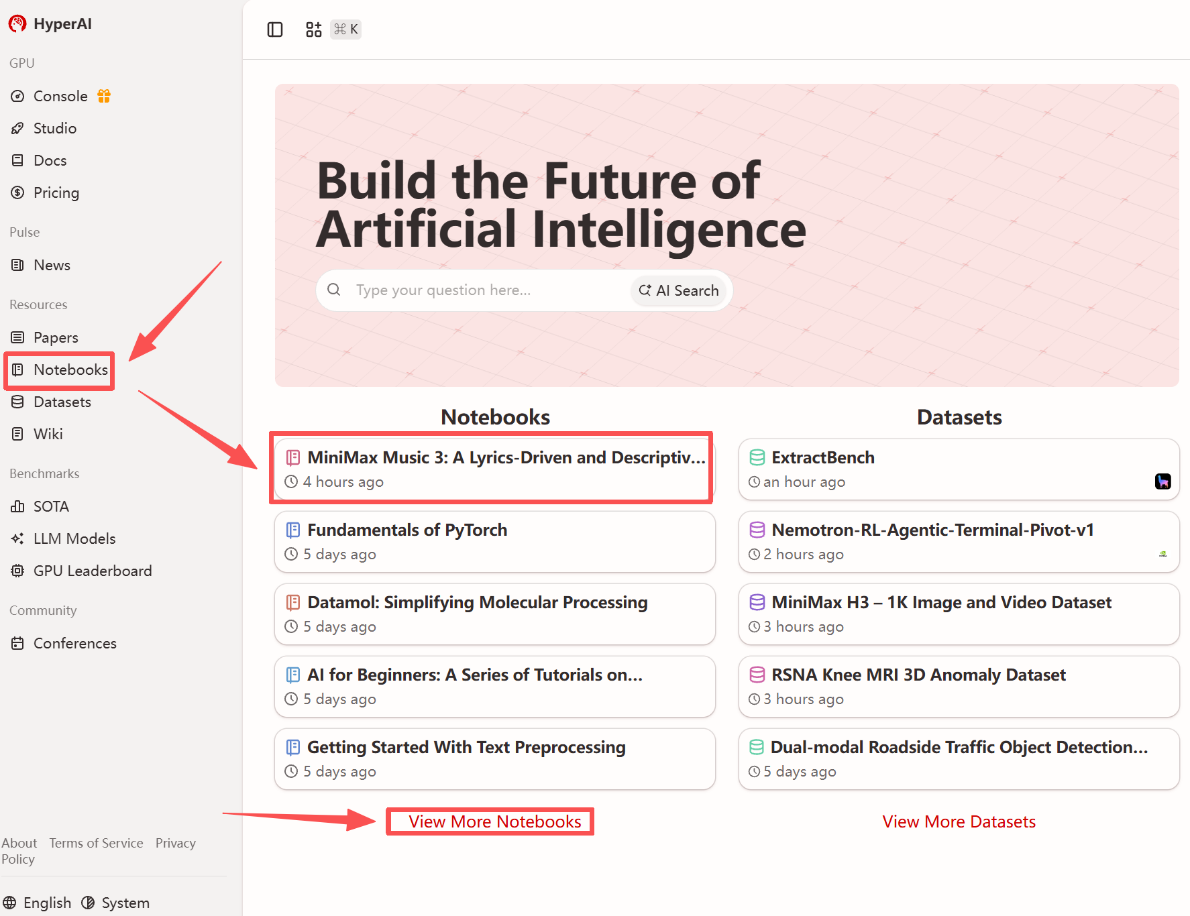Follow the View More Notebooks link
Screen dimensions: 1190x916
(x=495, y=821)
